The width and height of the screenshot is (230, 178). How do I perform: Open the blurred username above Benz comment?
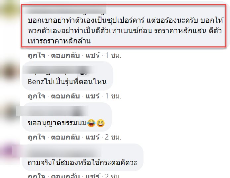57,70
